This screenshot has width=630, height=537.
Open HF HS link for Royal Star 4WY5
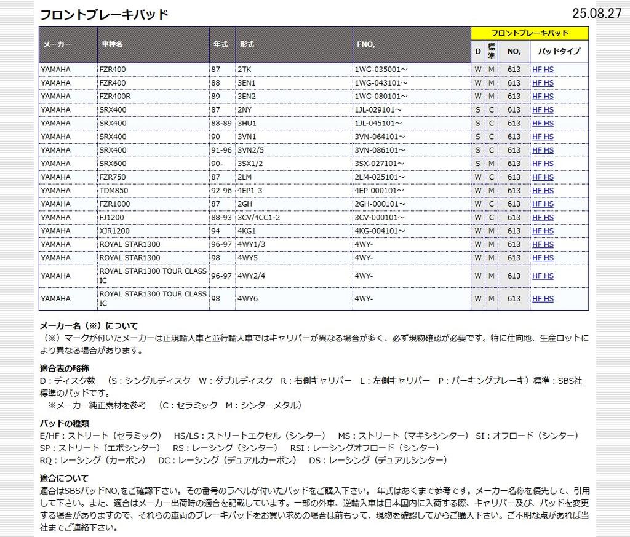click(543, 258)
